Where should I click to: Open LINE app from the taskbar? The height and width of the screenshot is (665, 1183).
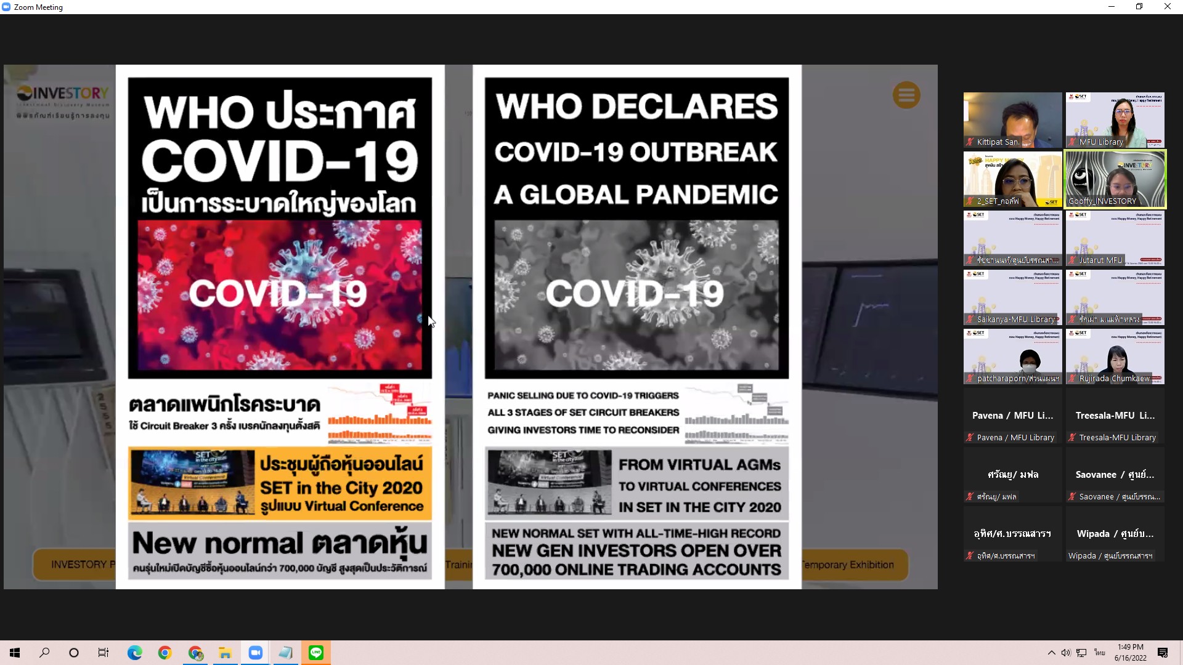point(316,653)
